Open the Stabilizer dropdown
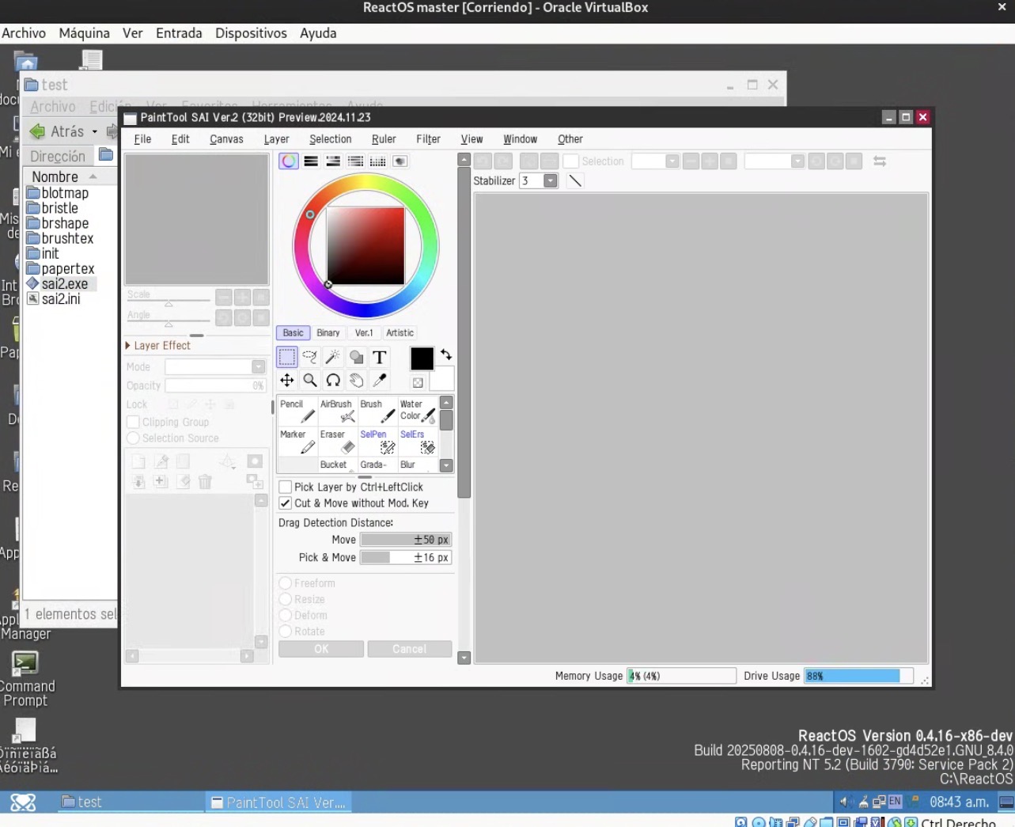 [551, 181]
